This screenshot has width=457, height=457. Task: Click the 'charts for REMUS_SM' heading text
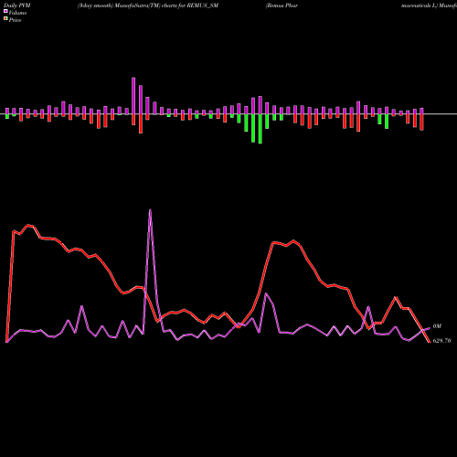click(190, 5)
